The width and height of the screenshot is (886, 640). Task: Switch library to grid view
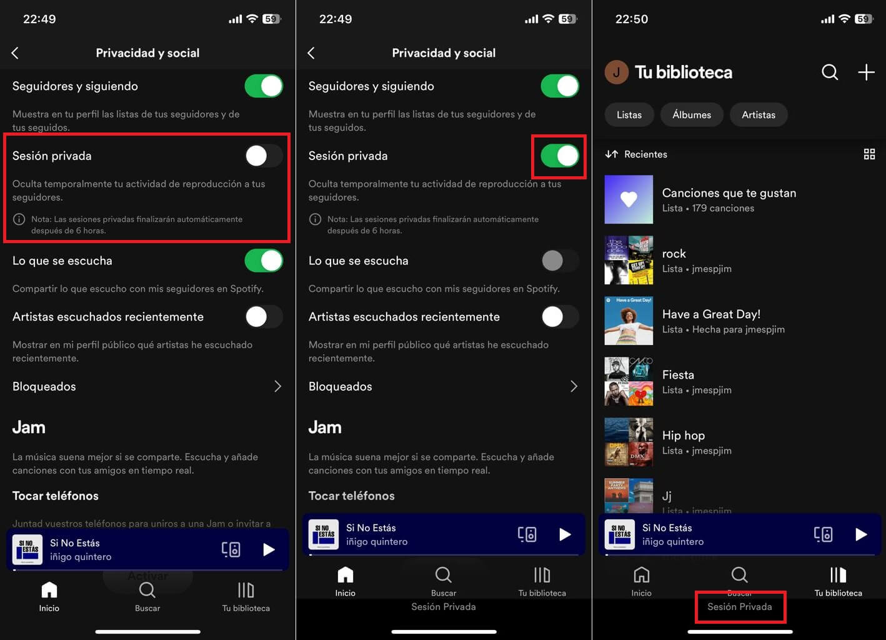[x=869, y=154]
